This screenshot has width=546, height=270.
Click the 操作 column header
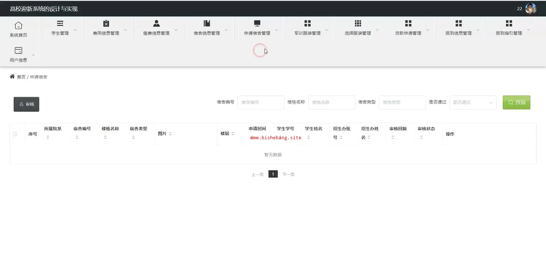450,134
